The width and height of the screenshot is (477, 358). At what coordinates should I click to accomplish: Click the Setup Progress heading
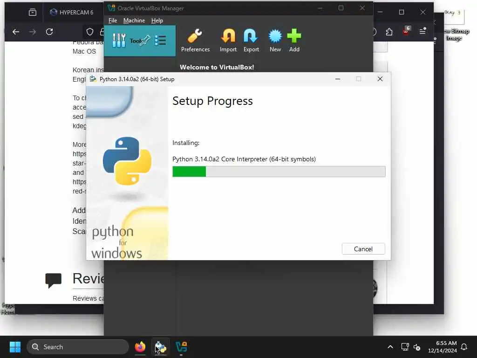[x=212, y=101]
